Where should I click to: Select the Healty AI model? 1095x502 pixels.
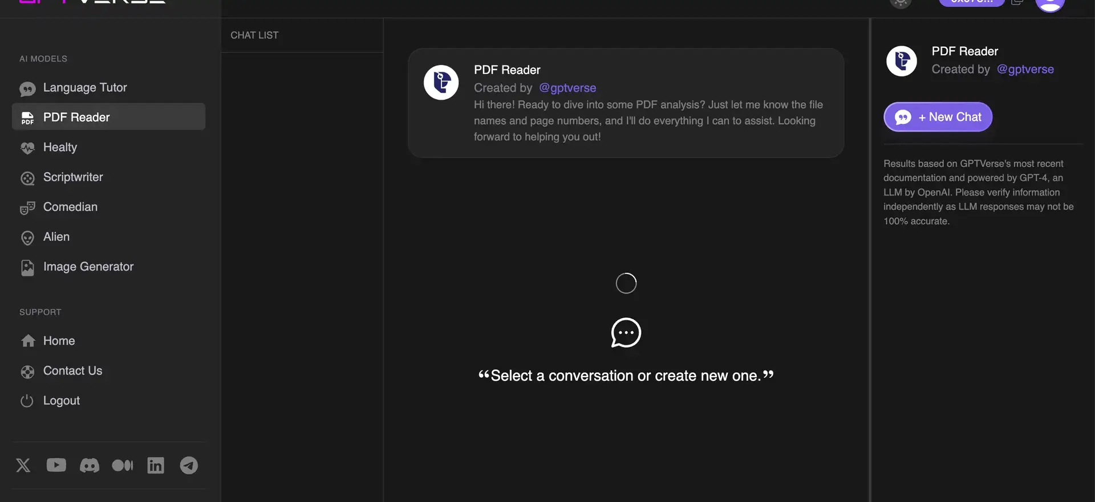pos(60,148)
